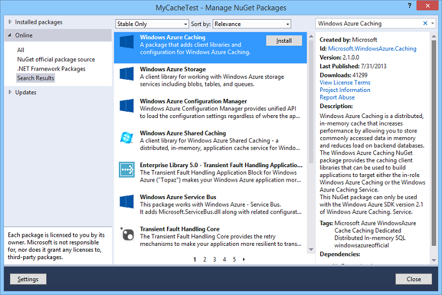Go to results page 3
The height and width of the screenshot is (295, 442).
214,259
